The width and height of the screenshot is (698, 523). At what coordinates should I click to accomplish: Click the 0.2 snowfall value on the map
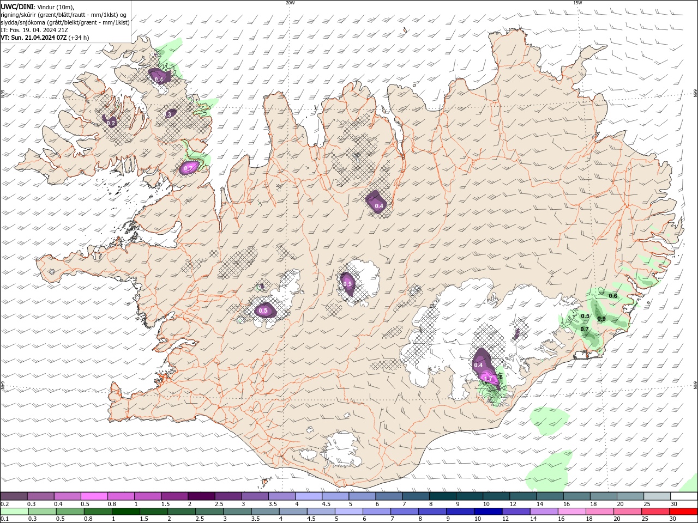pos(111,124)
